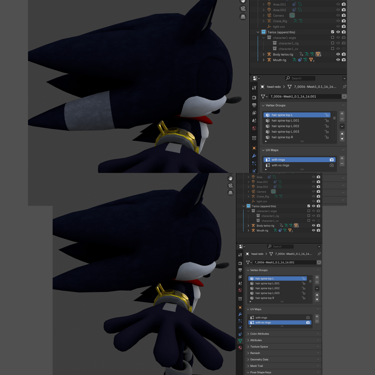Screen dimensions: 375x375
Task: Remove vertex group with minus, top screenshot
Action: coord(342,119)
